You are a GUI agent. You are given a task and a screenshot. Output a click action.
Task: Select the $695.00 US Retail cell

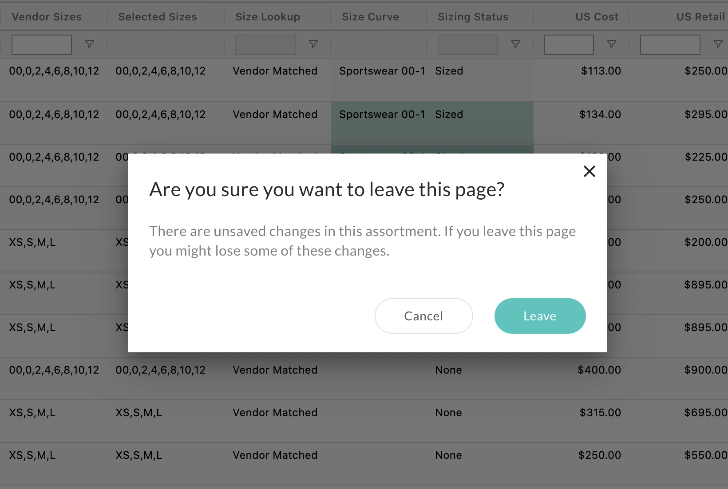(706, 413)
